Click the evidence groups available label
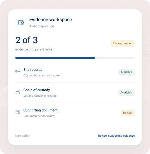Screen dimensions: 150x154 [x=34, y=49]
